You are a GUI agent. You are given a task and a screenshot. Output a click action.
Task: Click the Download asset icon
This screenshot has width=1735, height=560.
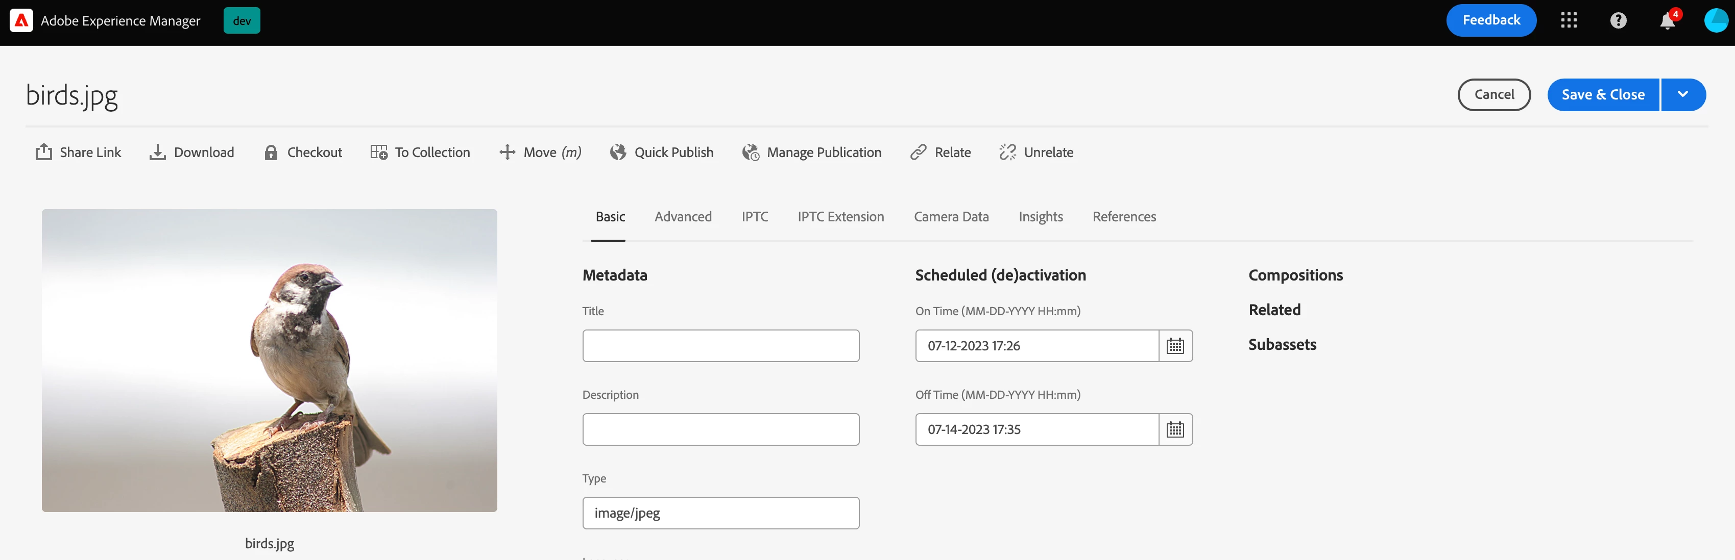tap(158, 152)
